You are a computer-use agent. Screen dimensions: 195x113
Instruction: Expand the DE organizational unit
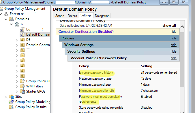pos(17,40)
